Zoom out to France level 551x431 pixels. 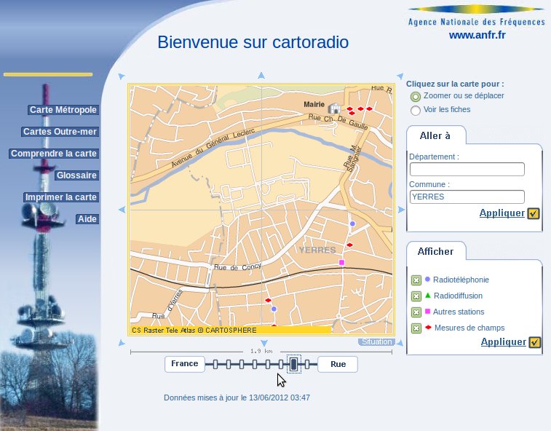pyautogui.click(x=184, y=364)
